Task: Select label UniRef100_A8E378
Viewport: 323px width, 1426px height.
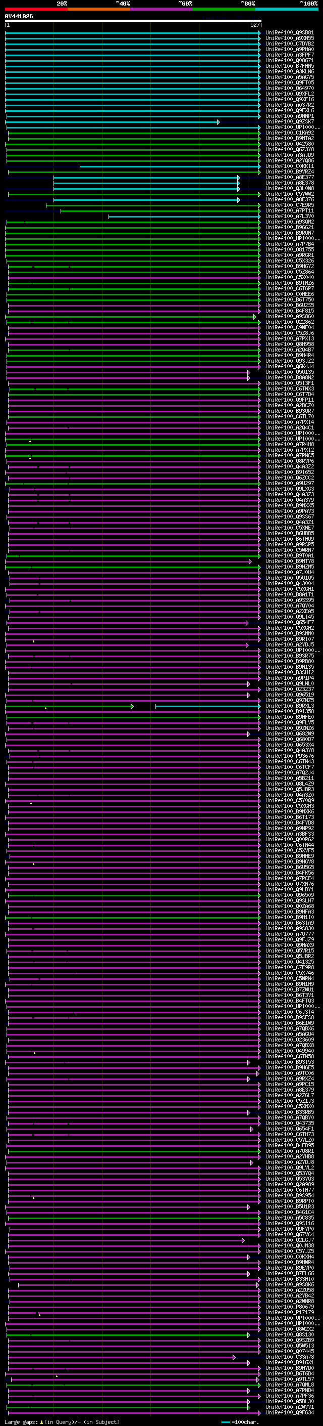Action: click(x=289, y=183)
